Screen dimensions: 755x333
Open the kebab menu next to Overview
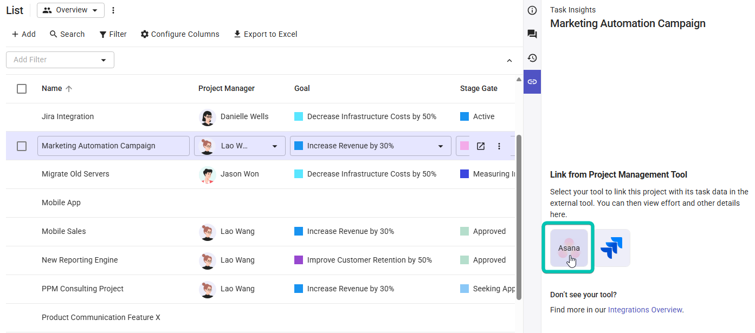click(113, 10)
